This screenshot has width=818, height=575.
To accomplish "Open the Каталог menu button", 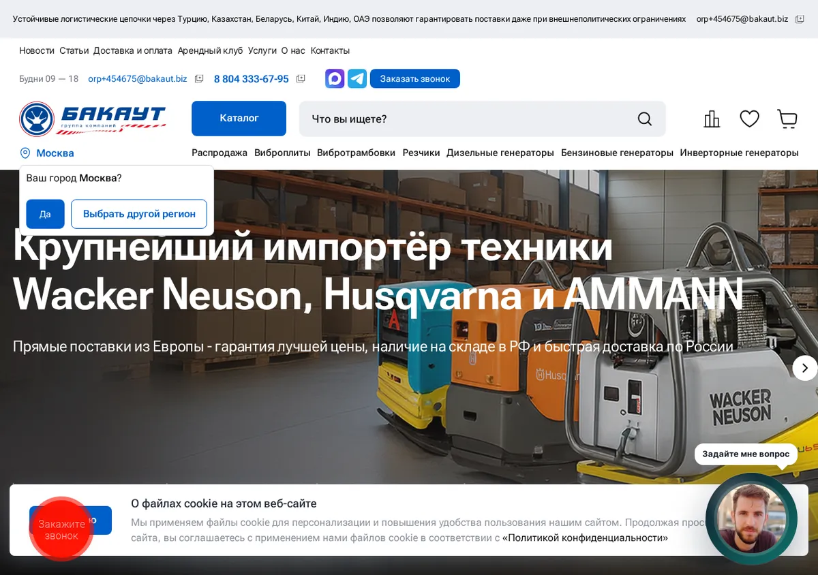I will tap(239, 119).
